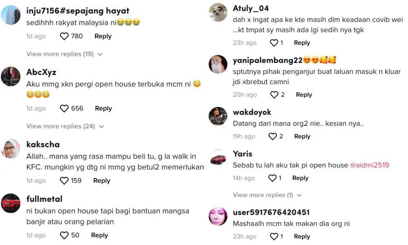Open kakscha's avatar photo
This screenshot has height=245, width=408.
[11, 149]
